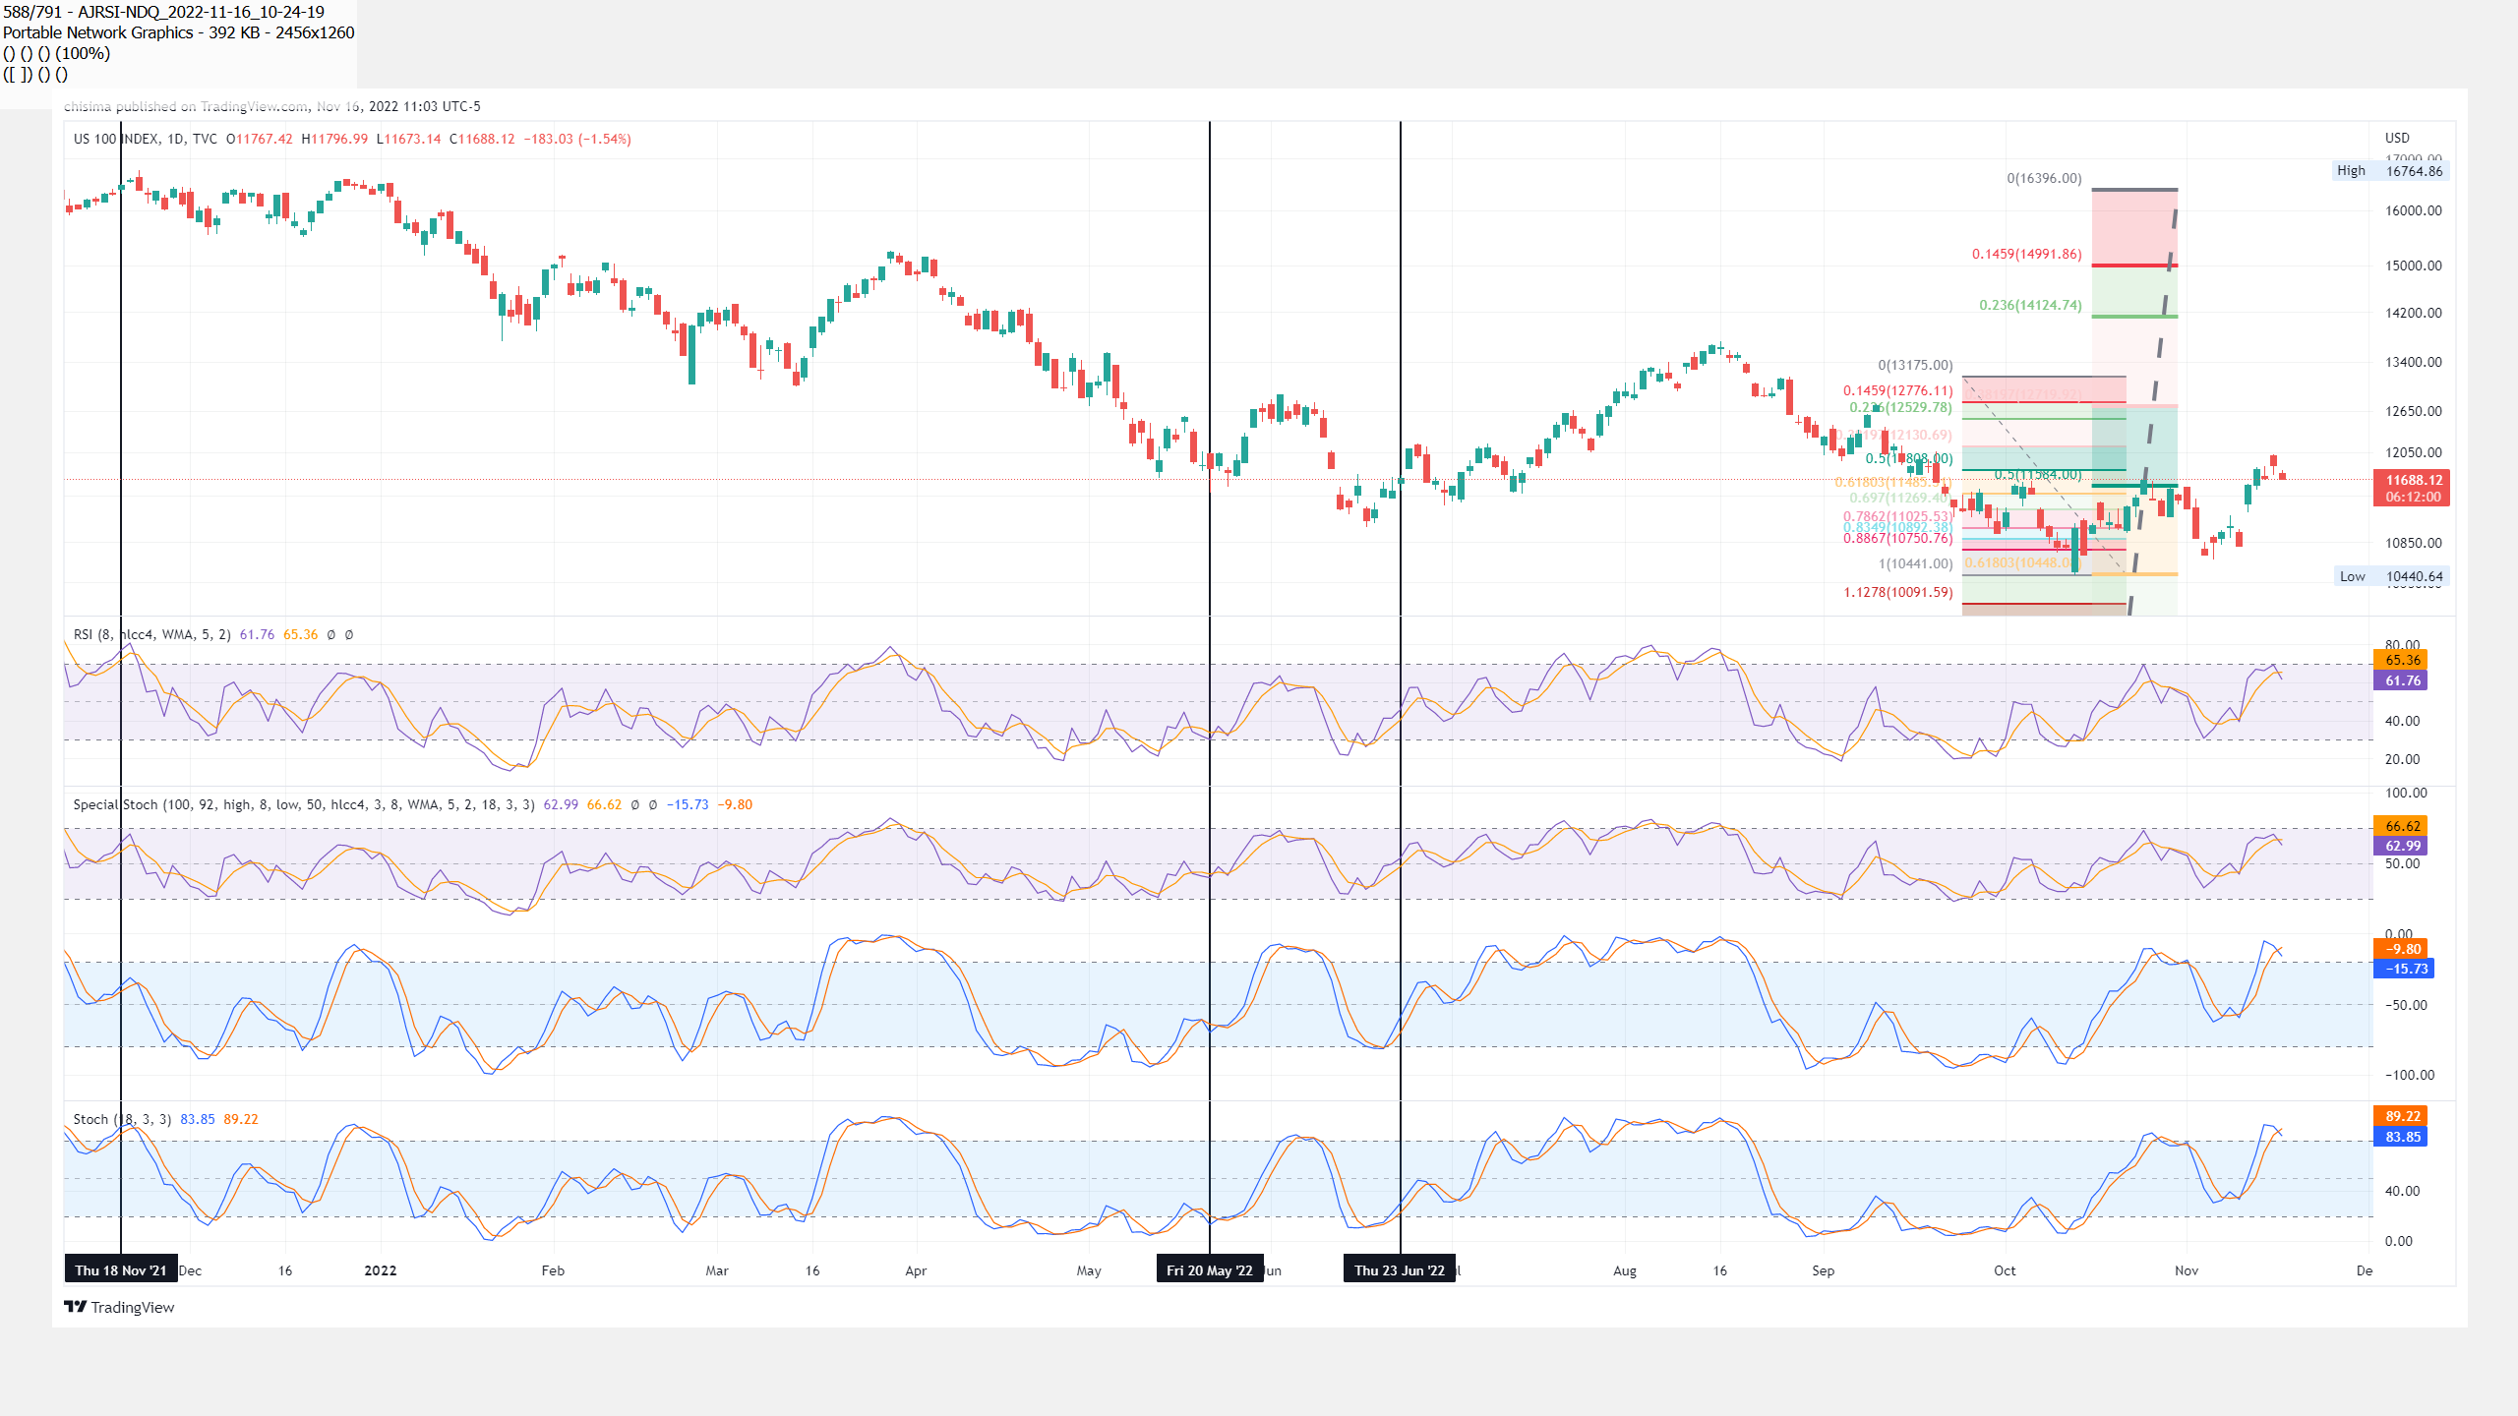Screen dimensions: 2518x1416
Task: Select the Thu 23 Jun '22 date marker
Action: click(1399, 1270)
